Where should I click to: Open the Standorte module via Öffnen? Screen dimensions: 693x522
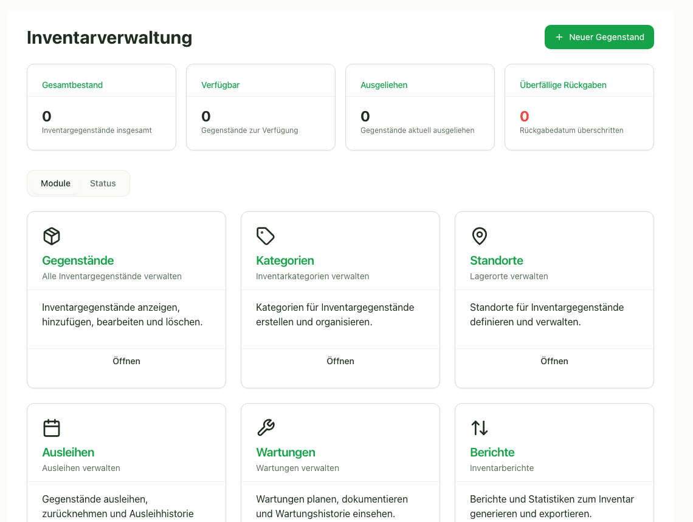[554, 361]
